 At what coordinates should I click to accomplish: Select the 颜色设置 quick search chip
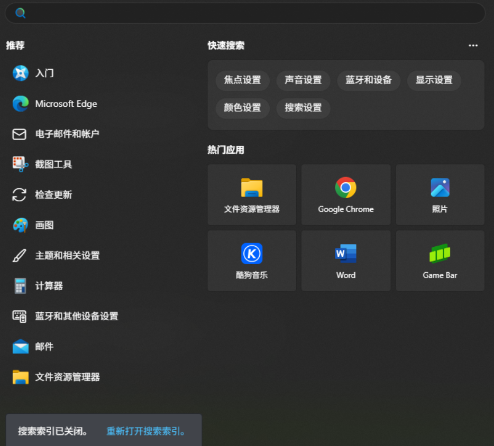242,108
